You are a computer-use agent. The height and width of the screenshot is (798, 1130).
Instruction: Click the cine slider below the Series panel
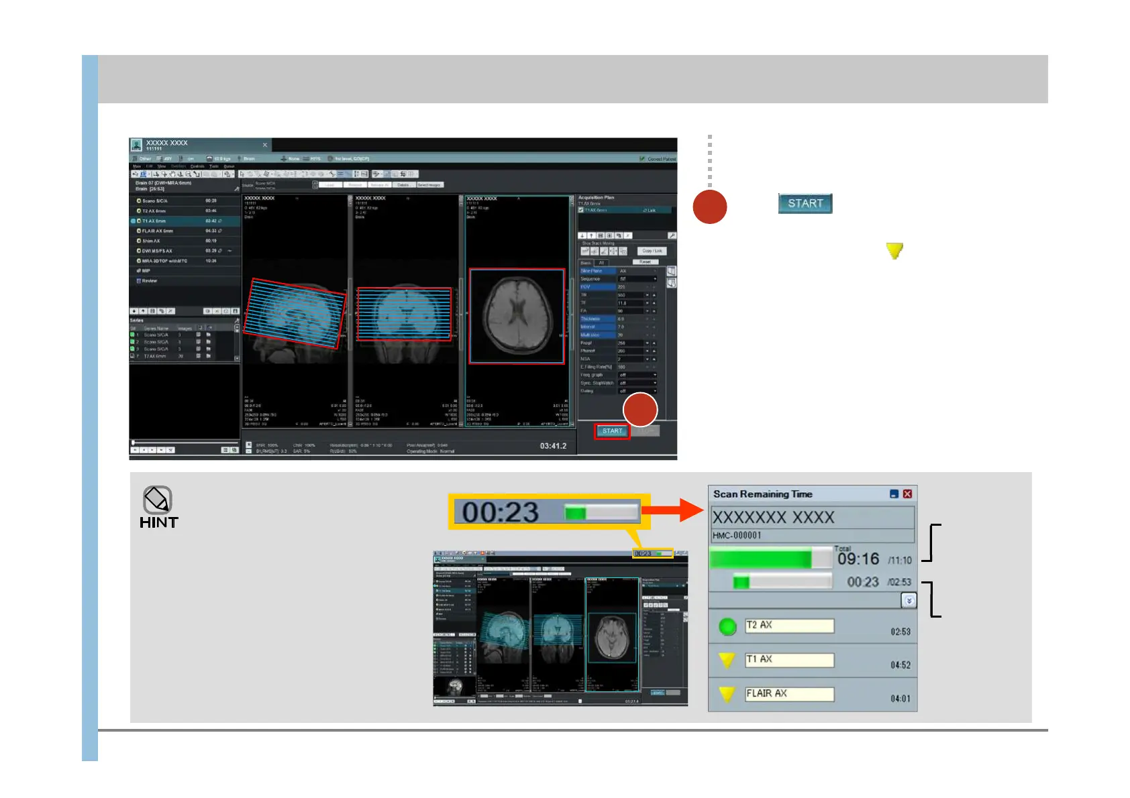pos(185,442)
